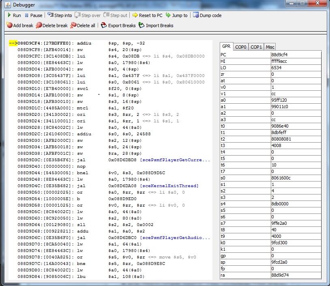Open the Misc tab
330x286 pixels.
pos(270,47)
